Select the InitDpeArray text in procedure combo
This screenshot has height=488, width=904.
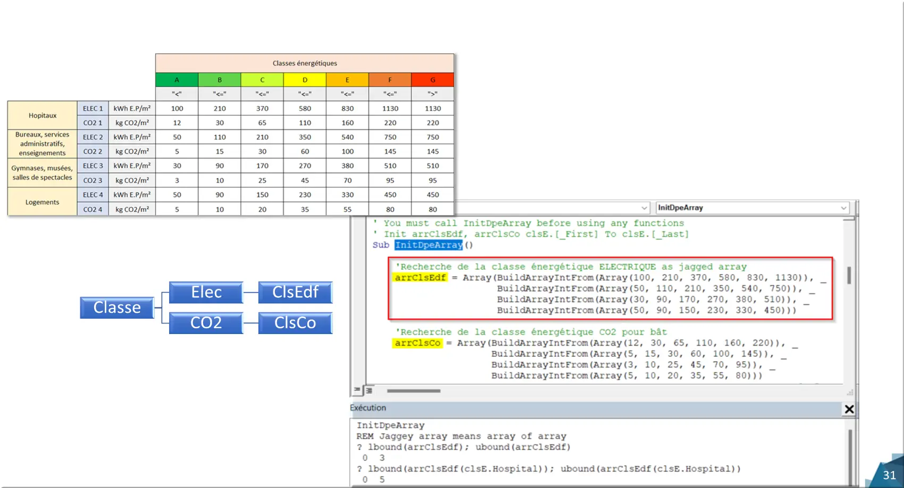pyautogui.click(x=680, y=208)
